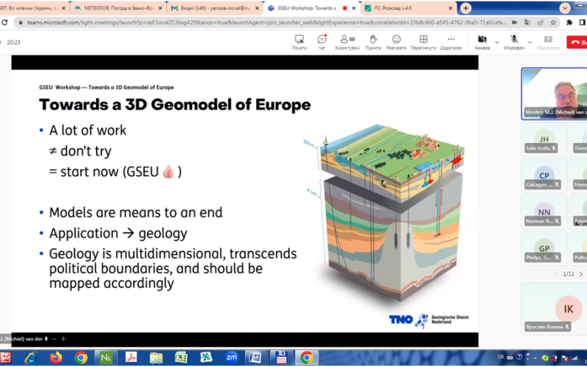Select the Ярослав Коваль IK tile
The image size is (587, 367).
point(554,308)
